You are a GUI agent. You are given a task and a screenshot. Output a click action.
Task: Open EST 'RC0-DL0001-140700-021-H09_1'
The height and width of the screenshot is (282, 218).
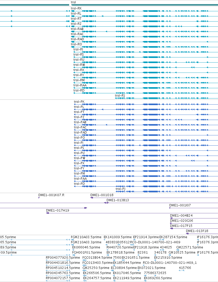pos(170,263)
